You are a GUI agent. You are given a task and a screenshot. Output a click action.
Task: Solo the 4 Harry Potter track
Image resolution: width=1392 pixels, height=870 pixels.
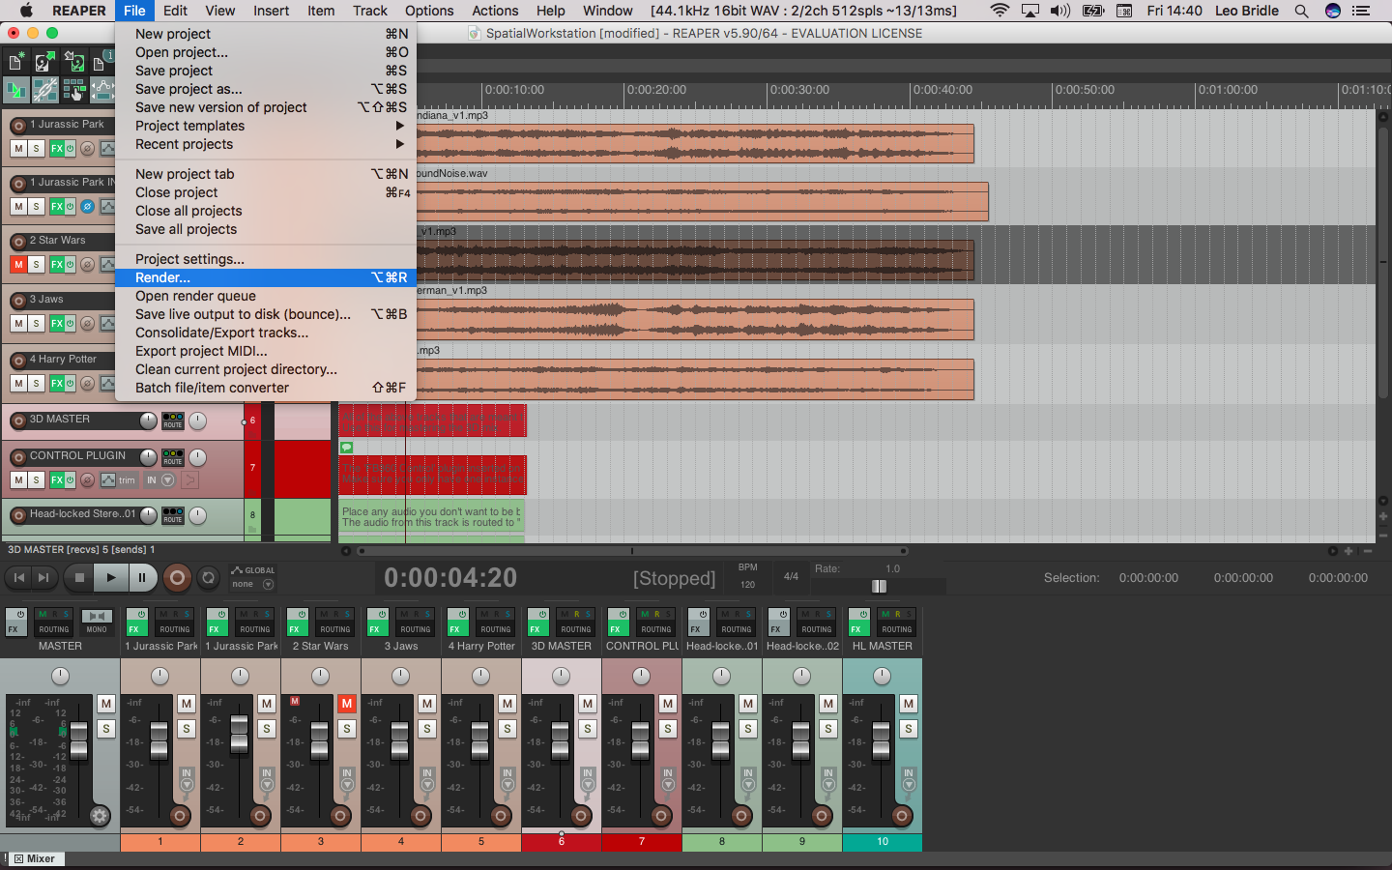[36, 383]
